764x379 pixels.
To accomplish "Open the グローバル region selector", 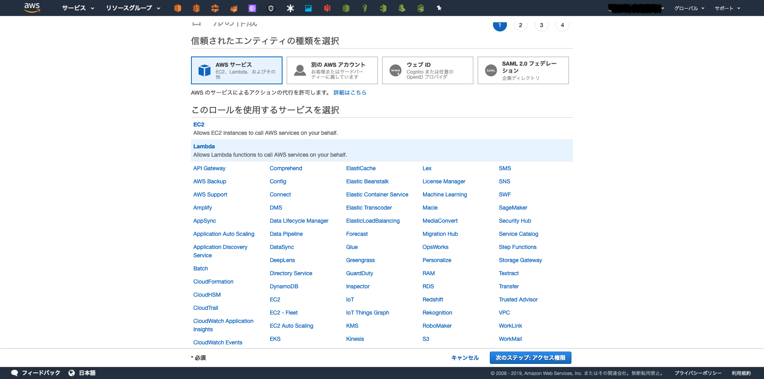I will point(689,8).
